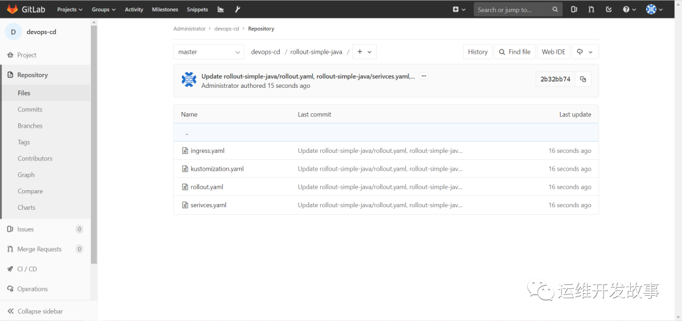The height and width of the screenshot is (321, 682).
Task: Open the Merge requests icon in top navbar
Action: (591, 9)
